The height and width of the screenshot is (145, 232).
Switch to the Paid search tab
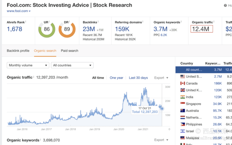[70, 50]
